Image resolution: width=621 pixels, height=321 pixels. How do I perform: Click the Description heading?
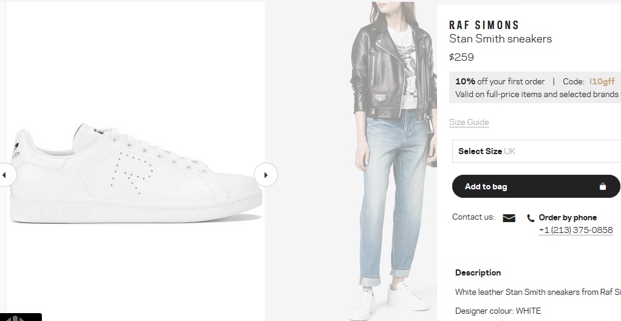click(478, 272)
